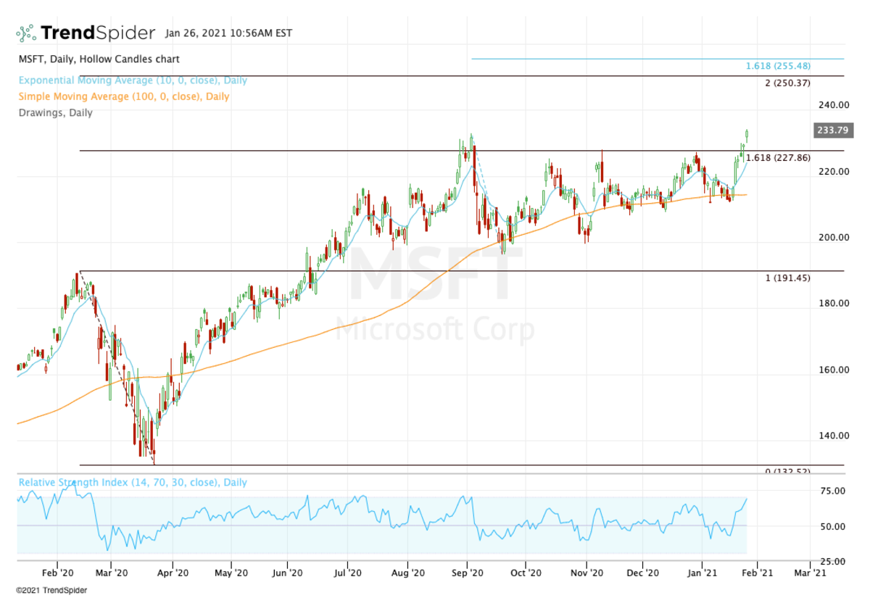Click the 160.00 price axis label
The image size is (870, 598).
coord(834,370)
